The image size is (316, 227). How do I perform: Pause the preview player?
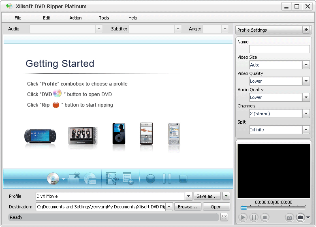click(254, 217)
